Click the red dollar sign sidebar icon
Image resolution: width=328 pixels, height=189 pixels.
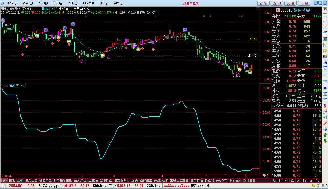click(x=325, y=106)
